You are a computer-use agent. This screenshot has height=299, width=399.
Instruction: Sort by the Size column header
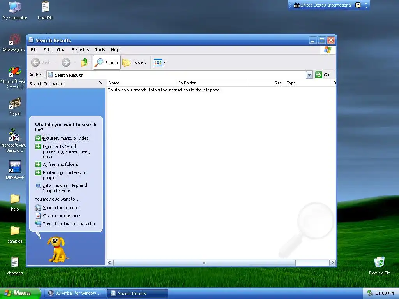[265, 83]
